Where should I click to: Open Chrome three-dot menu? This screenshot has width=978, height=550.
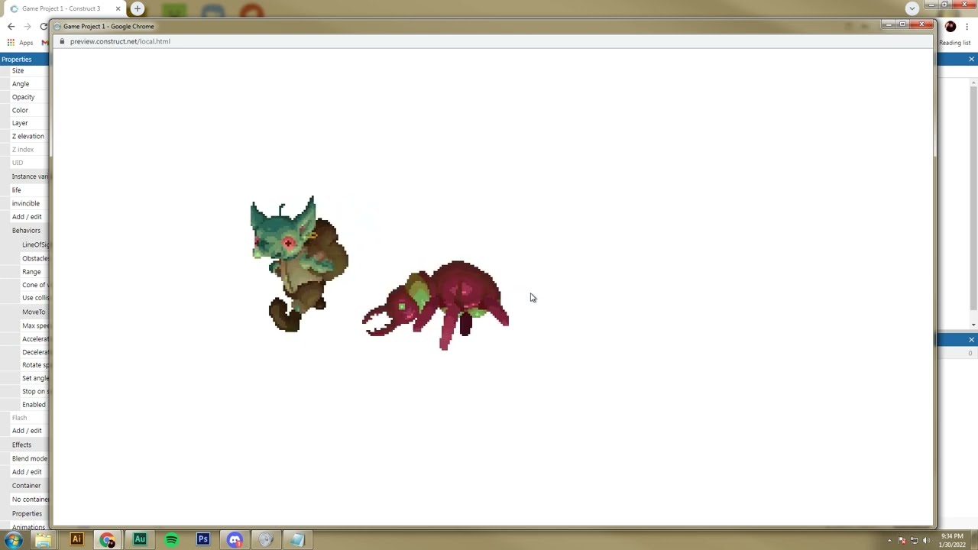pyautogui.click(x=967, y=27)
